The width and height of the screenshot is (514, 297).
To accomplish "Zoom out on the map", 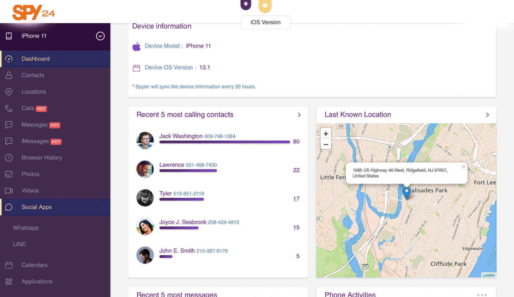I will (326, 144).
